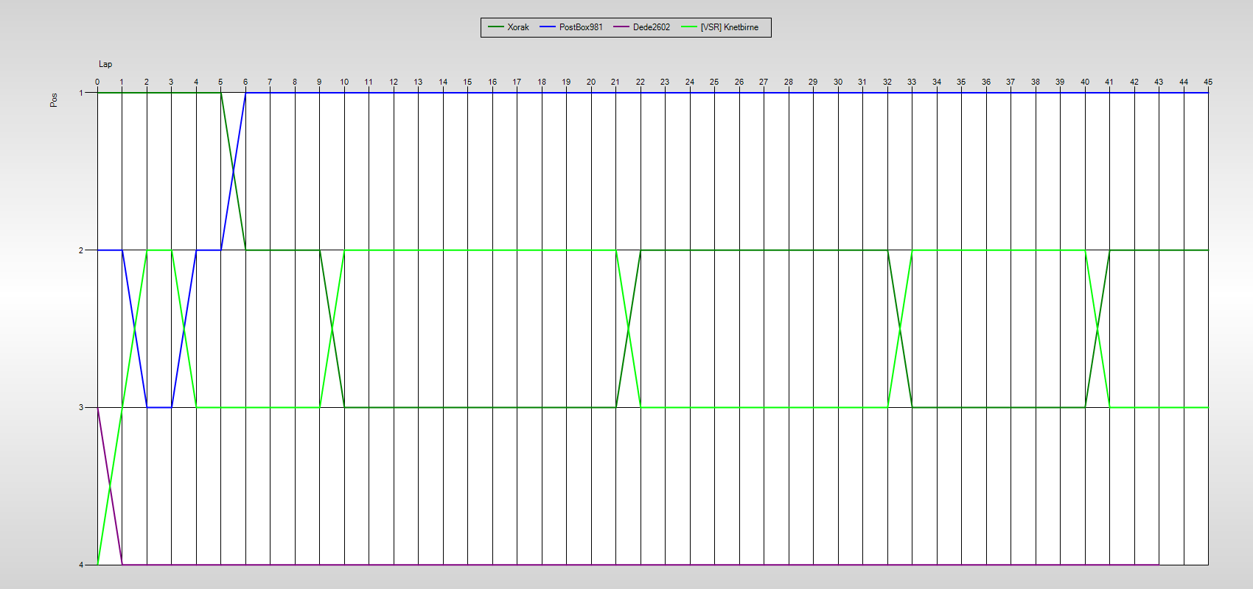Click the Lap axis title
1253x589 pixels.
105,64
